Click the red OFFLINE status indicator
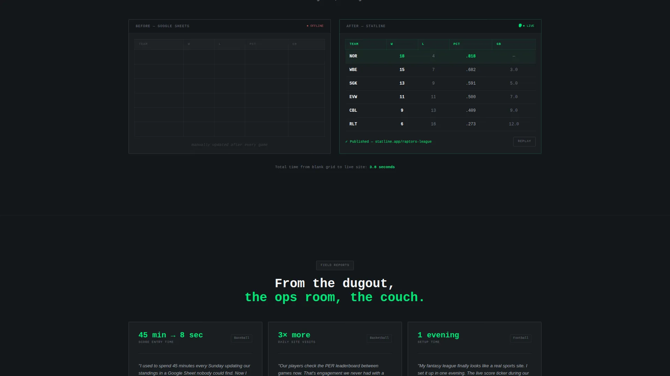This screenshot has height=376, width=670. pyautogui.click(x=315, y=26)
